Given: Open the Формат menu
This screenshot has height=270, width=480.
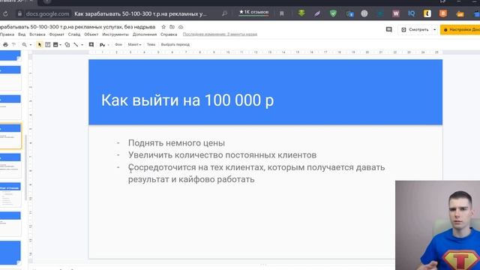Looking at the screenshot, I should click(x=57, y=34).
